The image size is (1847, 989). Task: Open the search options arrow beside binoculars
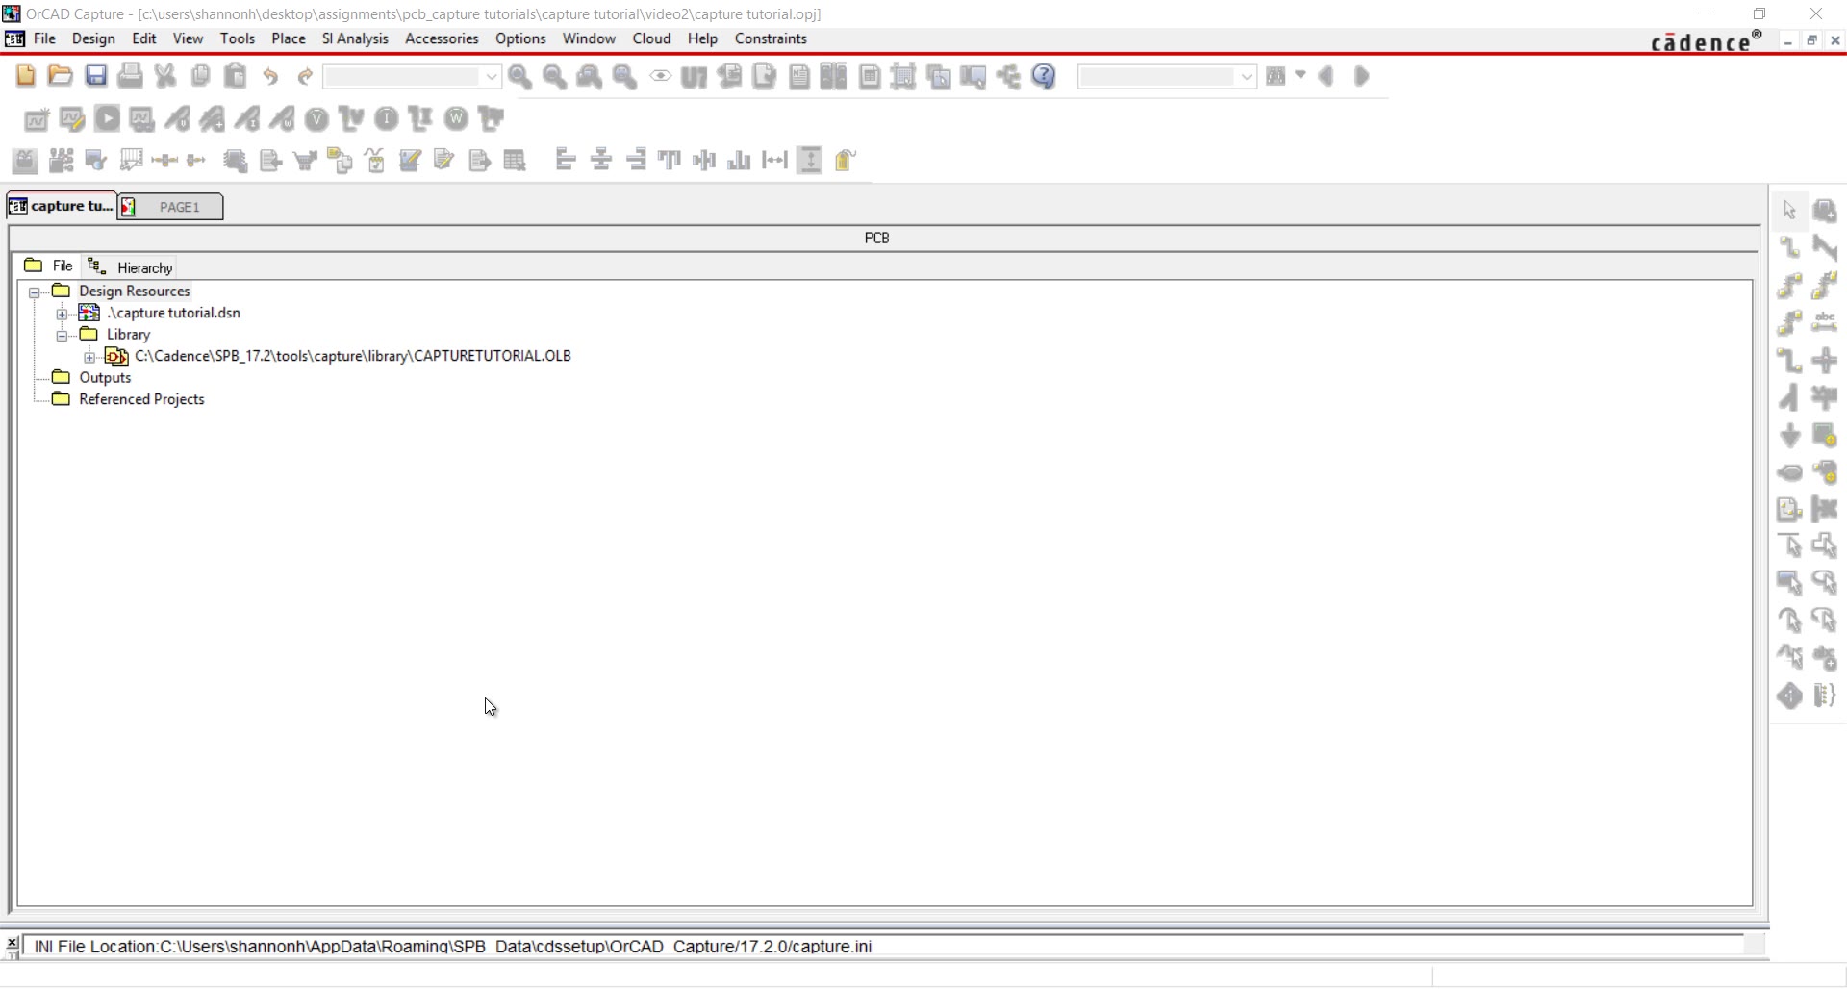(1301, 75)
